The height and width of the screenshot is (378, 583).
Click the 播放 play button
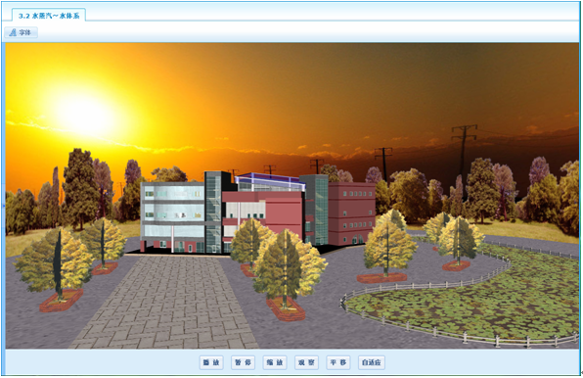point(211,362)
